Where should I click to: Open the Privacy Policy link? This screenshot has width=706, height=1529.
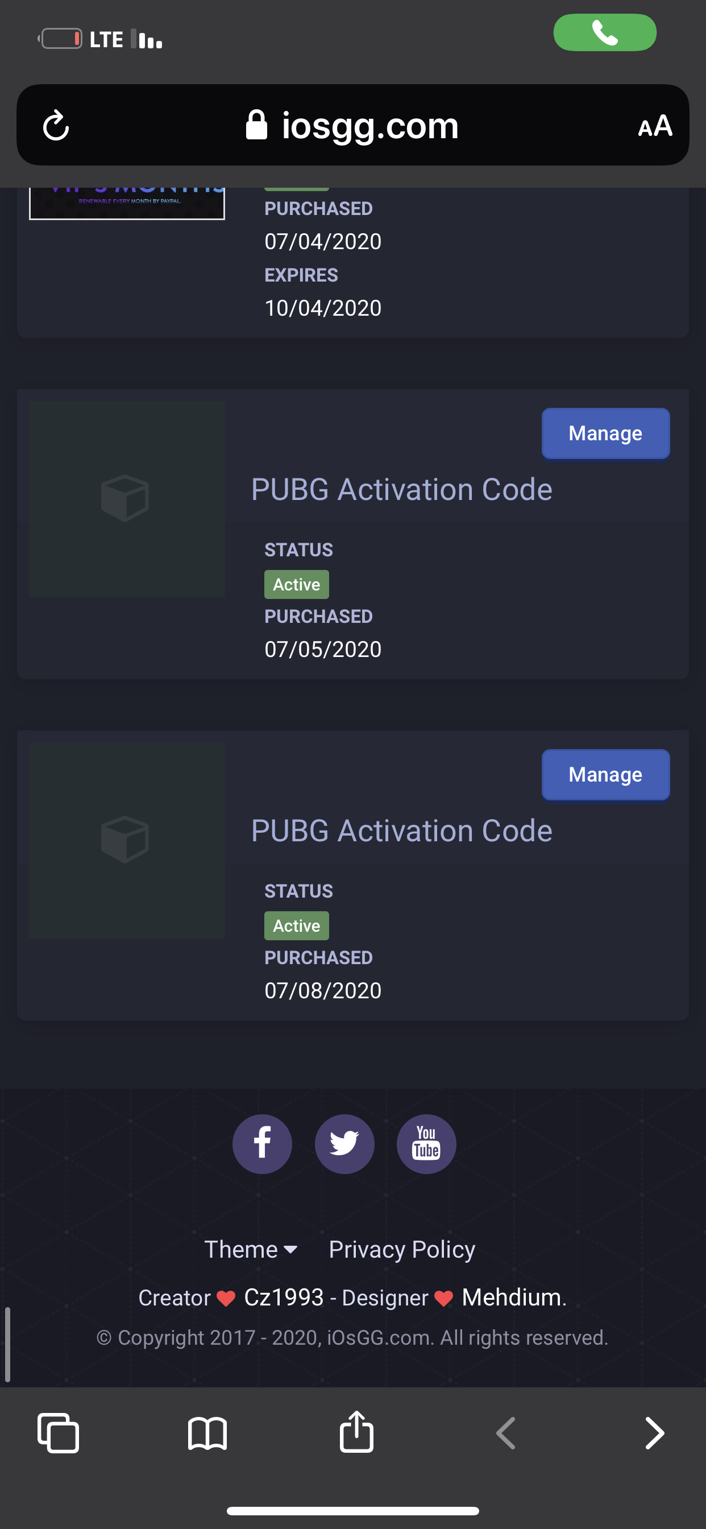pyautogui.click(x=402, y=1250)
